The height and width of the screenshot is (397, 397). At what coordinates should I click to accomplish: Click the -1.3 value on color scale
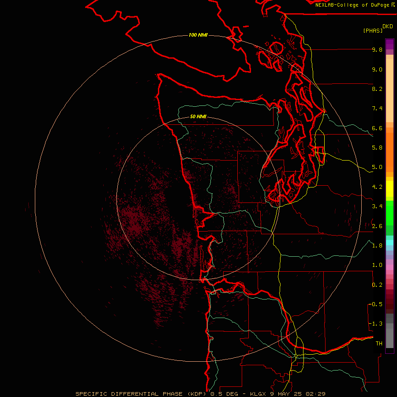[x=375, y=324]
